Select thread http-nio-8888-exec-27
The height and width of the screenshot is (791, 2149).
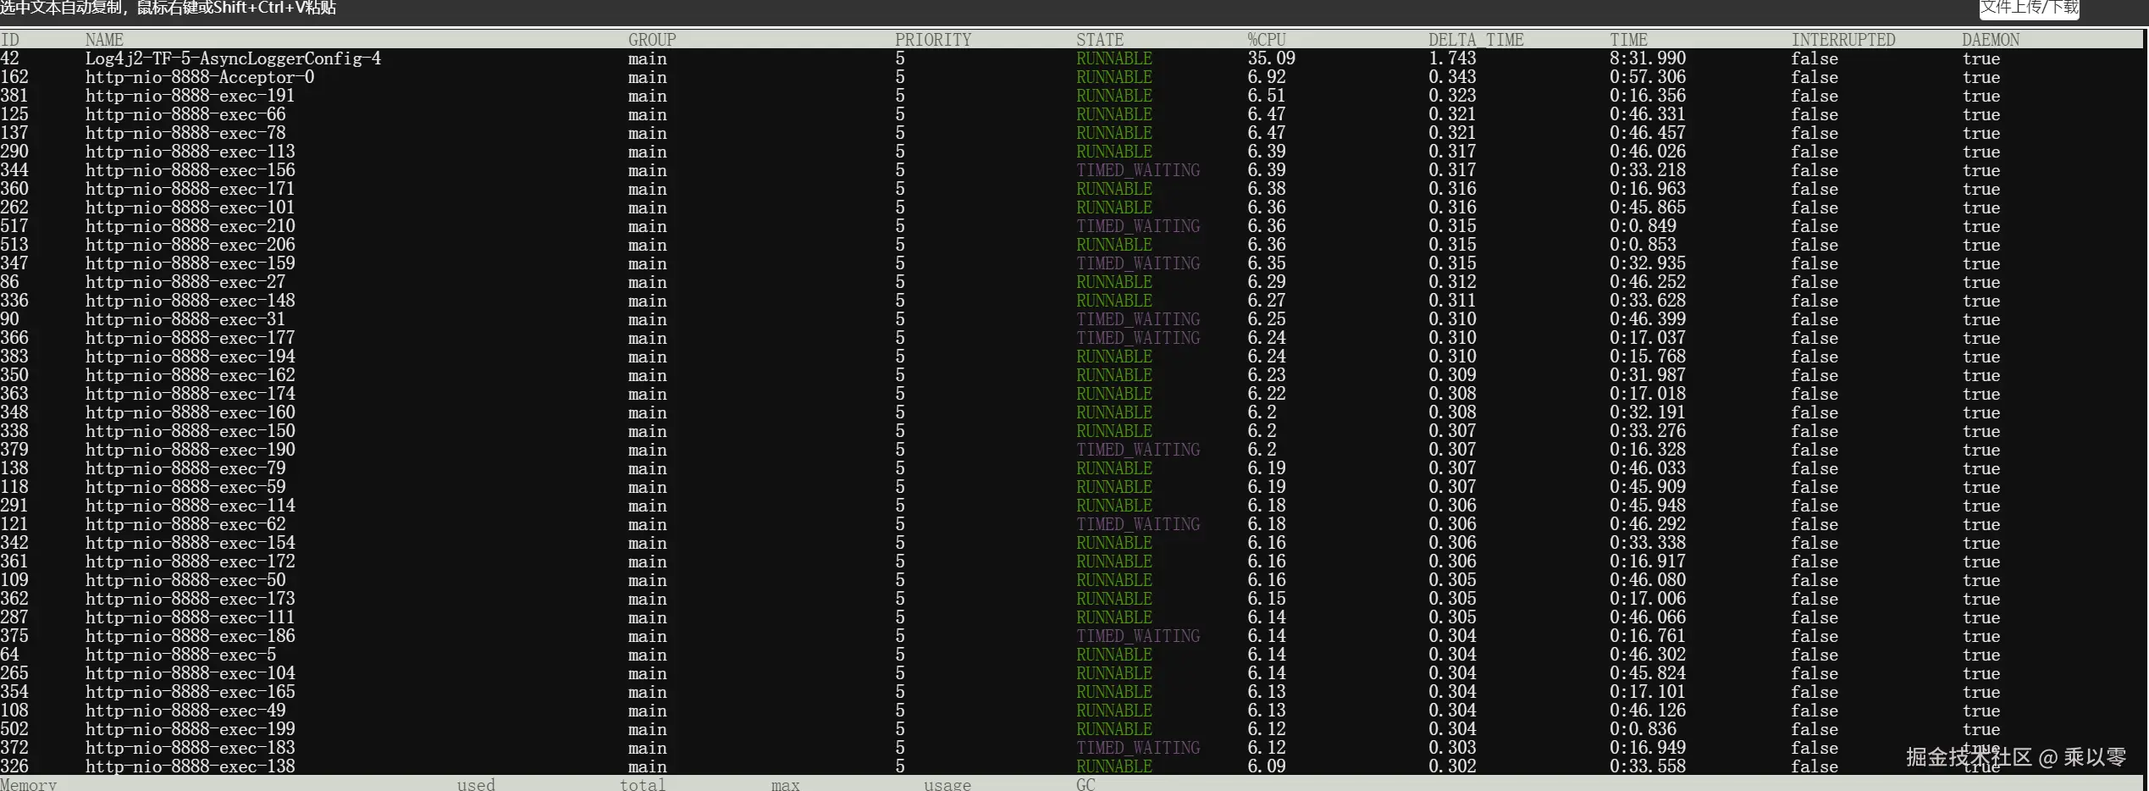(x=185, y=282)
